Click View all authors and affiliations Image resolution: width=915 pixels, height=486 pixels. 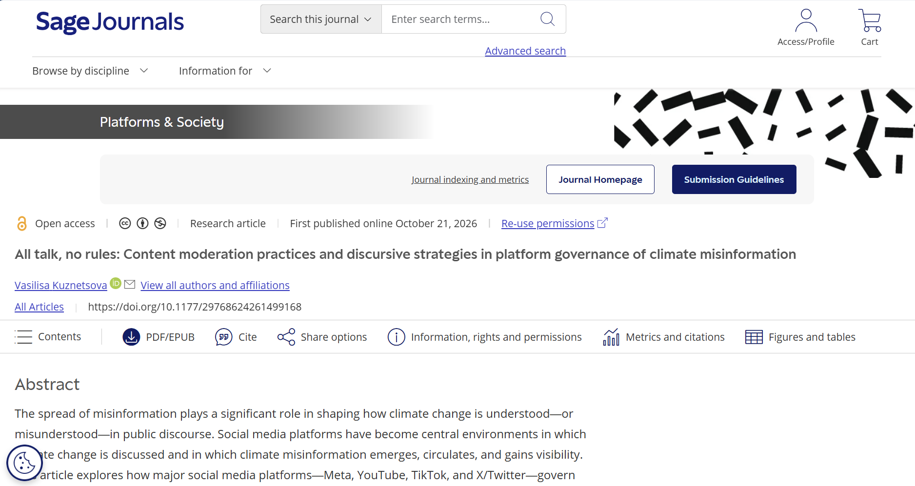coord(215,285)
